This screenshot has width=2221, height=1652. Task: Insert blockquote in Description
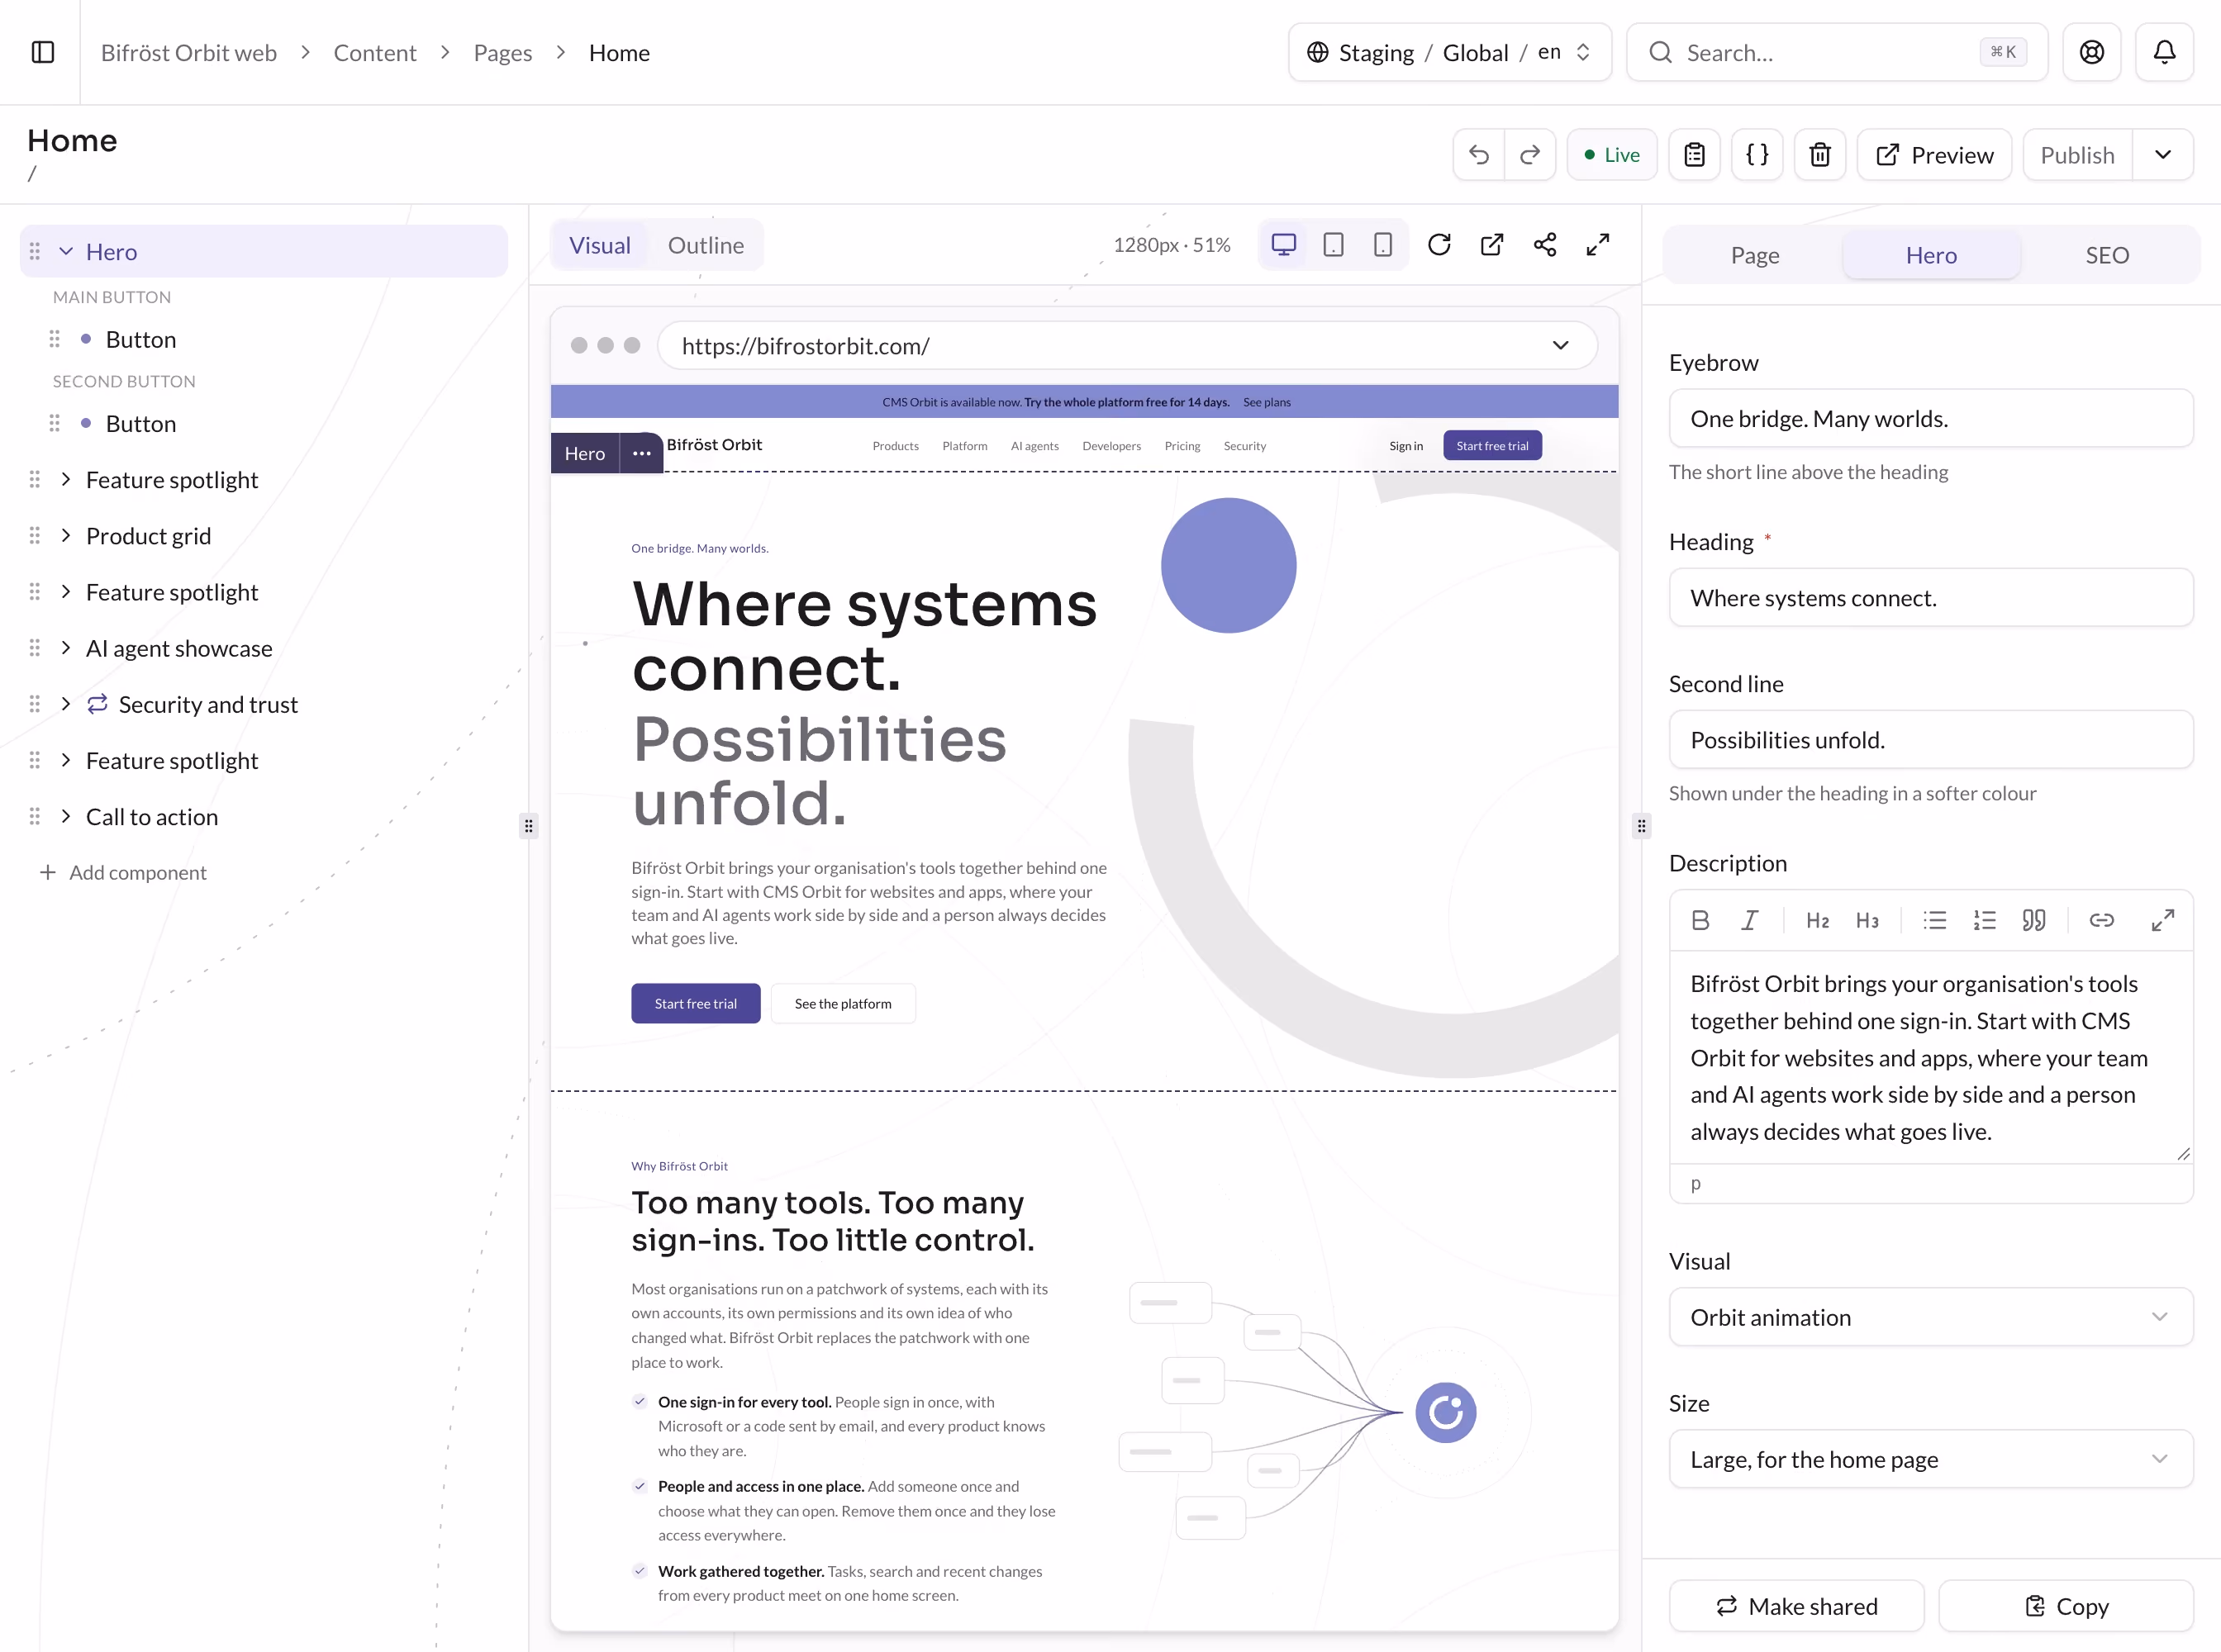click(x=2034, y=920)
